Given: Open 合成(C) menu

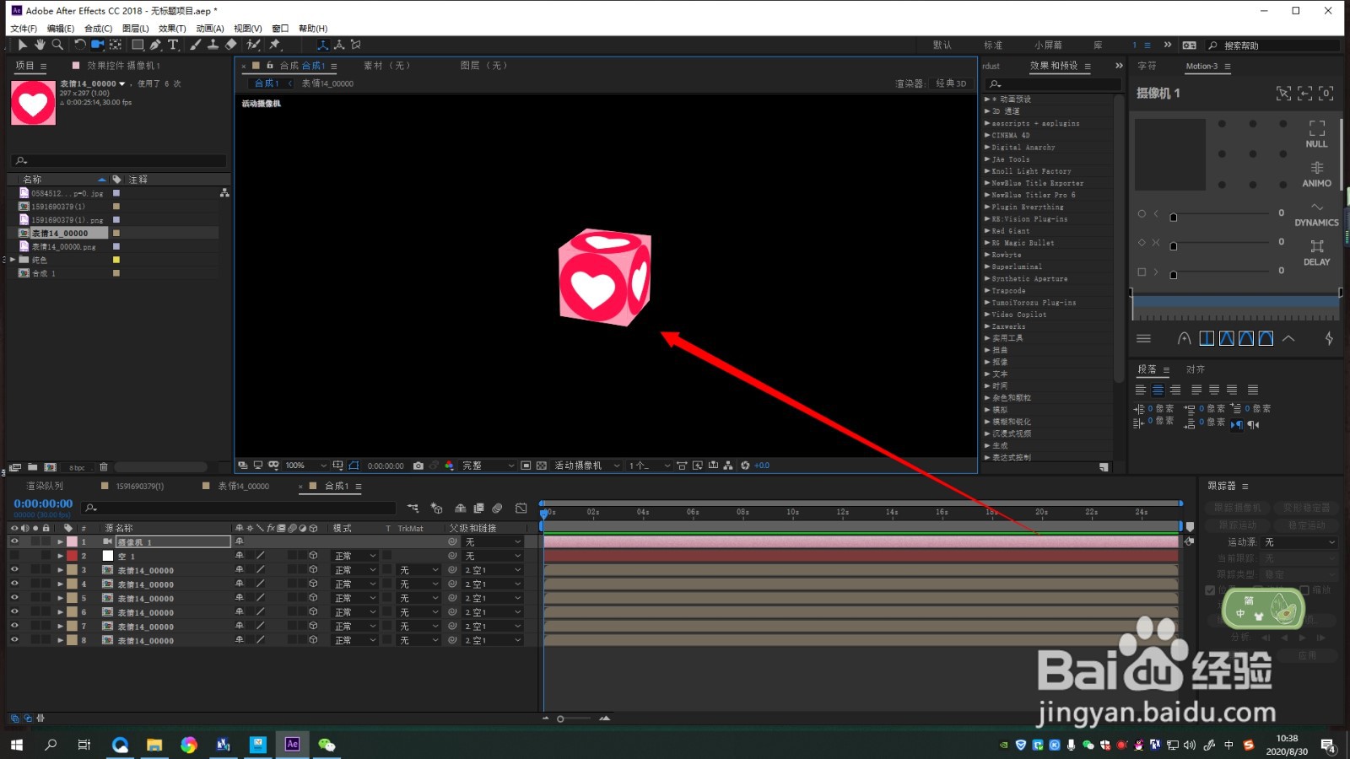Looking at the screenshot, I should coord(98,28).
